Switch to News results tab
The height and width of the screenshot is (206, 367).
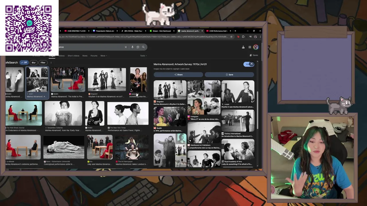(x=85, y=56)
